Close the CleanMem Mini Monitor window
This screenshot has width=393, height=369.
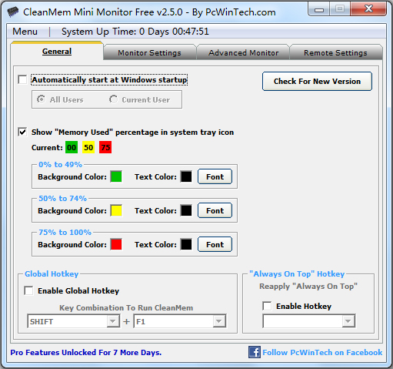tap(368, 9)
